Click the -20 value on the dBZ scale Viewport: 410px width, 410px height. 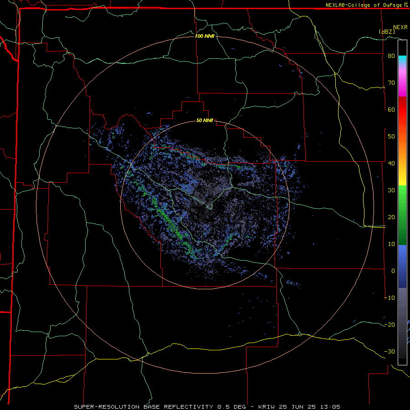pyautogui.click(x=389, y=325)
